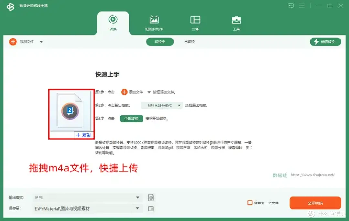Click the app logo in title bar
Screen dimensions: 349x221
10,6
